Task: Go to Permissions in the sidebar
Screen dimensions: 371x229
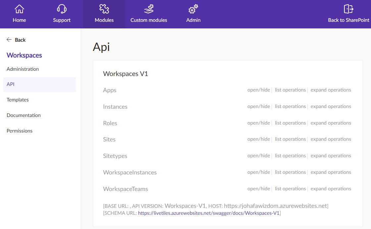Action: click(x=20, y=131)
